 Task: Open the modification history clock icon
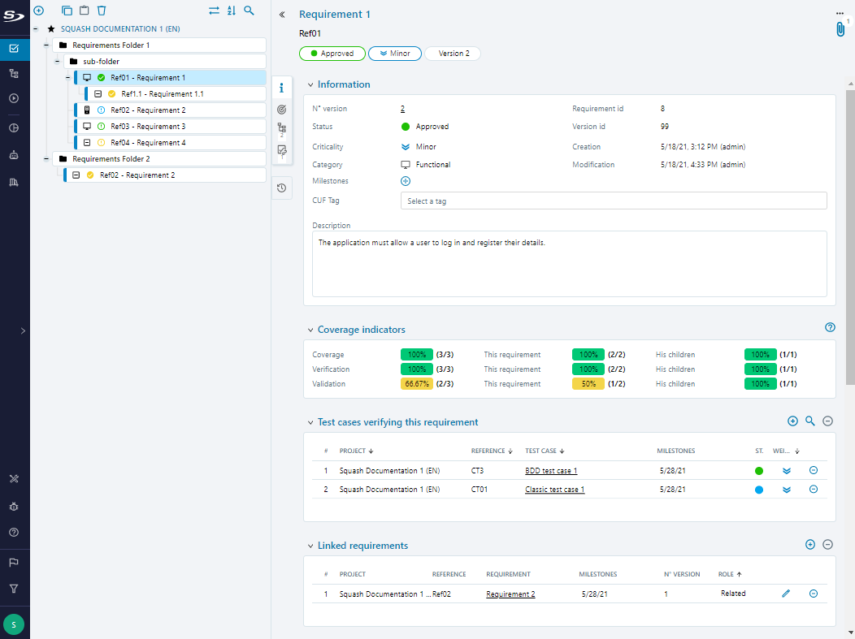point(281,188)
